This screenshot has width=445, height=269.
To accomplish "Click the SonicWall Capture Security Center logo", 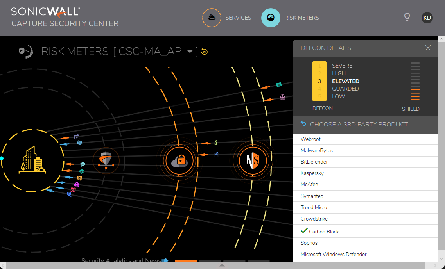I will click(x=65, y=17).
